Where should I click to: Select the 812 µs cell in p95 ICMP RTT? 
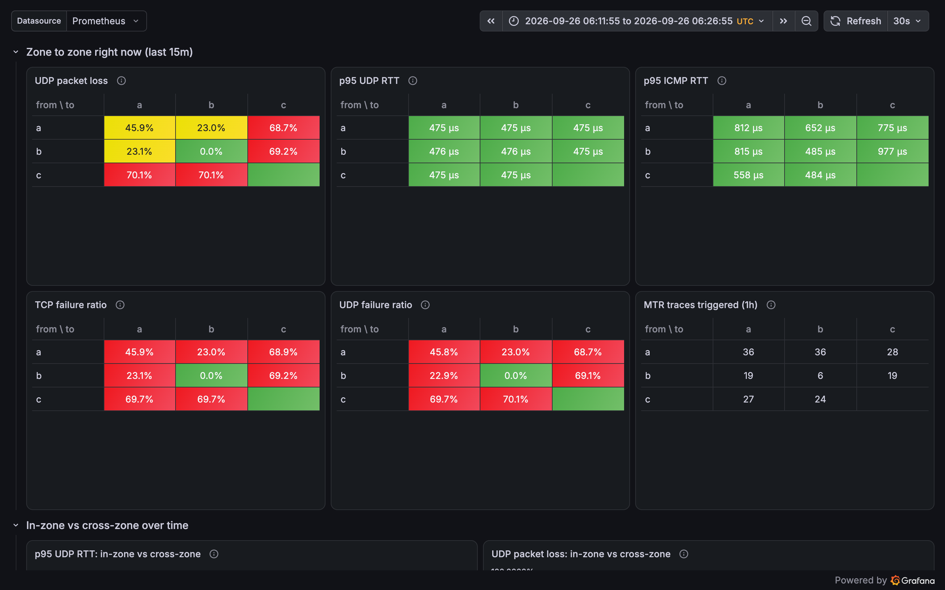click(748, 128)
